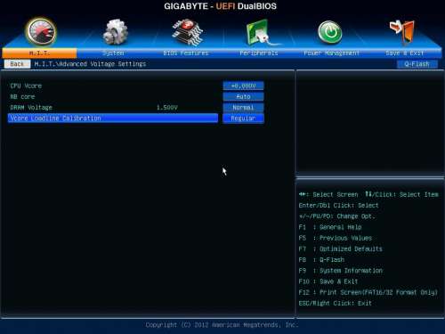The width and height of the screenshot is (445, 334).
Task: Change the NB core Auto option
Action: click(243, 96)
